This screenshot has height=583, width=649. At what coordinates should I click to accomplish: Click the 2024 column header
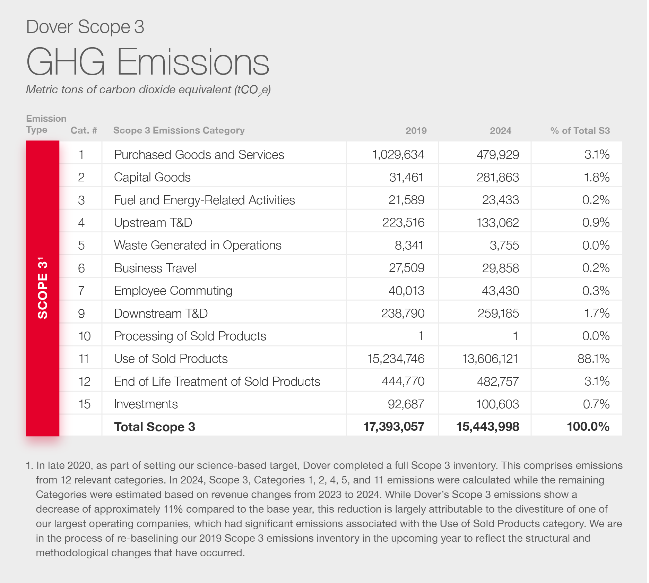click(x=500, y=131)
